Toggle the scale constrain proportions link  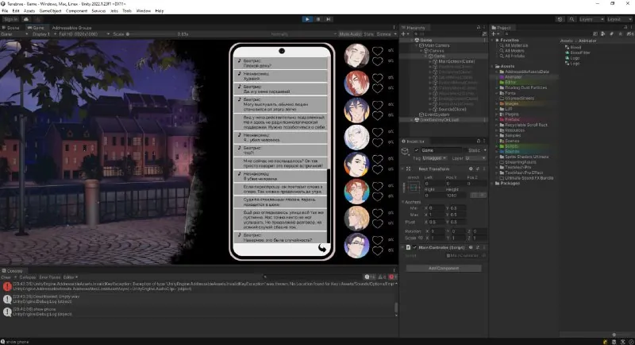(421, 238)
